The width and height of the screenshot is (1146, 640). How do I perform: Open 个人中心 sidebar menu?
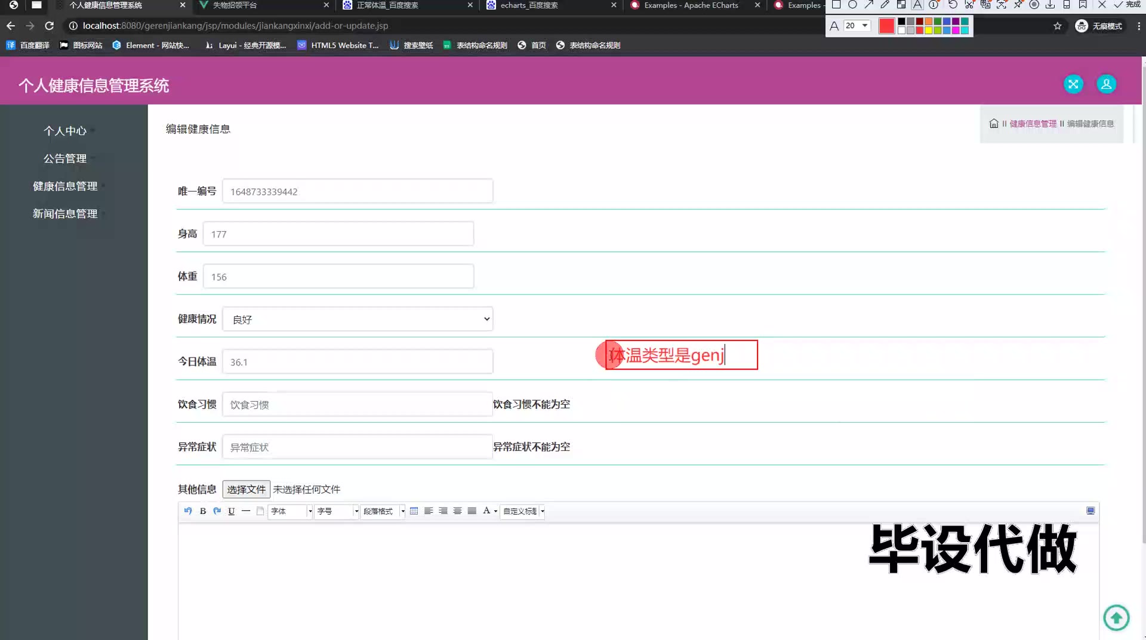(x=65, y=131)
